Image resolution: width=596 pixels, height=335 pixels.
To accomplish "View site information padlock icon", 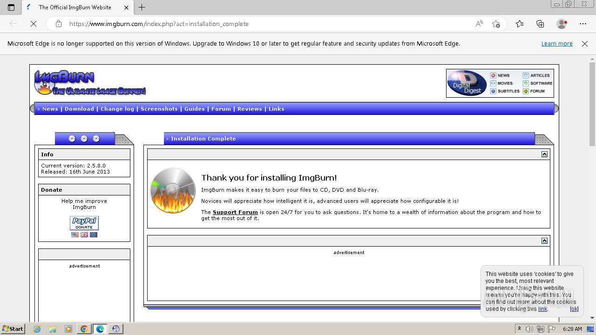I will click(59, 24).
